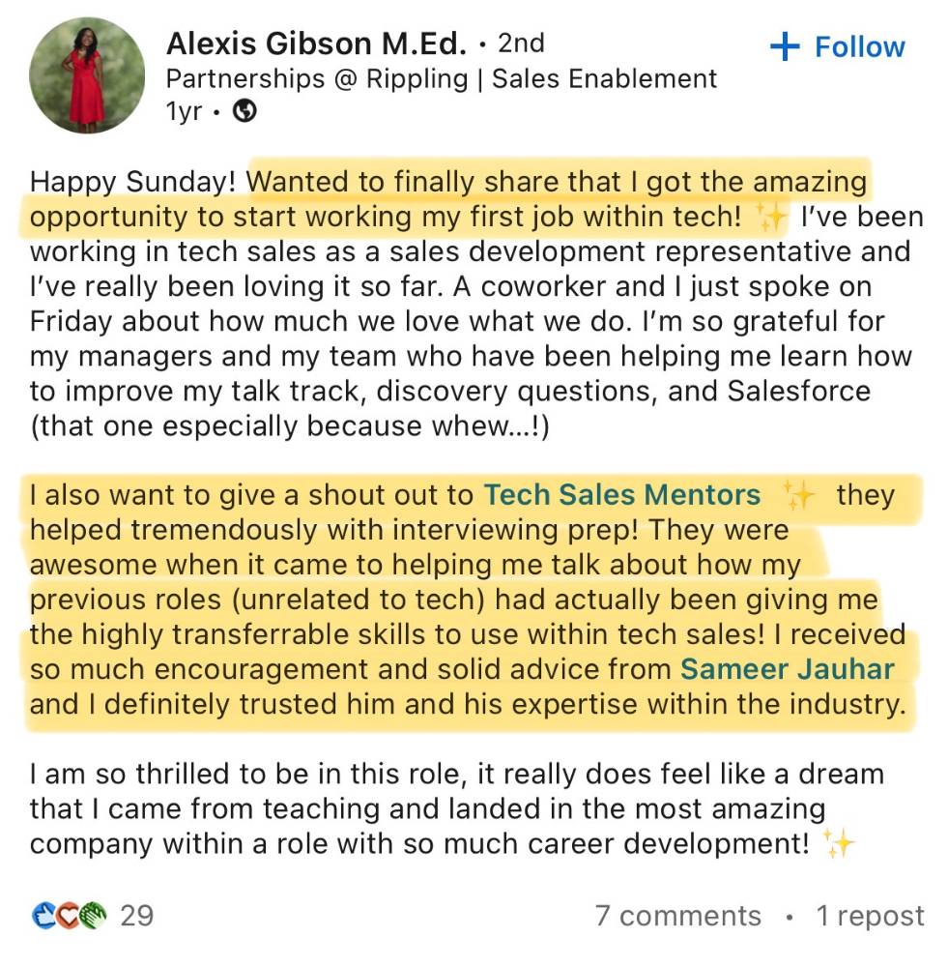The width and height of the screenshot is (948, 967).
Task: Click the green clapping Celebrate reaction icon
Action: [91, 915]
